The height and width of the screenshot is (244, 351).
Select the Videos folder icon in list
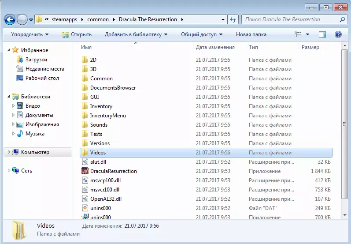point(85,153)
